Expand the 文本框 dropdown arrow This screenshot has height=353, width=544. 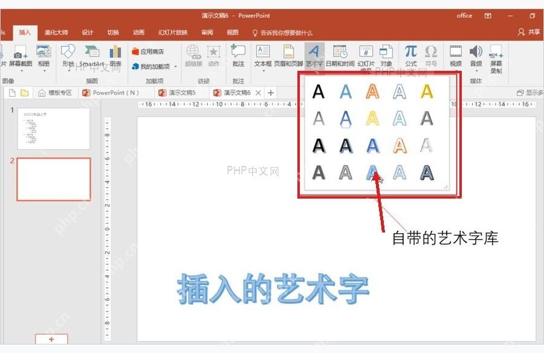point(263,70)
